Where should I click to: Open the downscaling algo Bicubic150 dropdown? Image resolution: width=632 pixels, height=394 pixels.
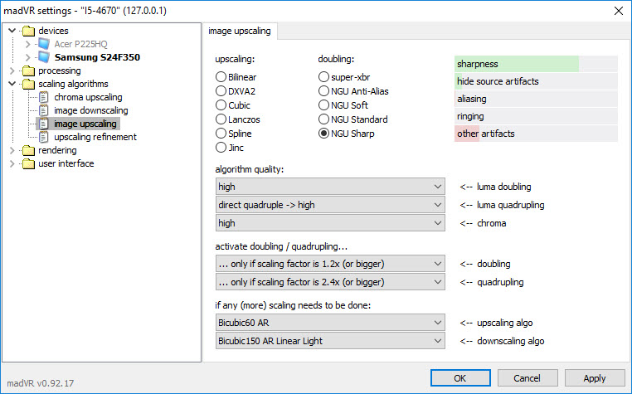click(330, 341)
